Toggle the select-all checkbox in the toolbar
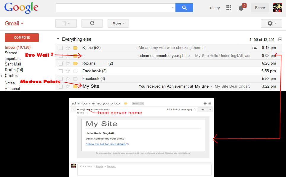This screenshot has height=177, width=286. coord(64,23)
